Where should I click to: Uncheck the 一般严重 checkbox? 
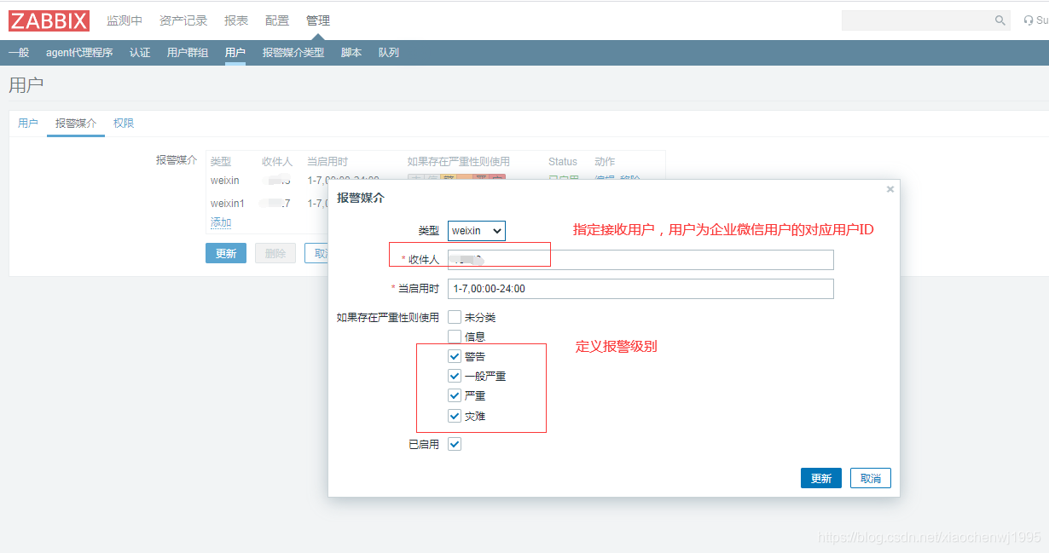(455, 376)
